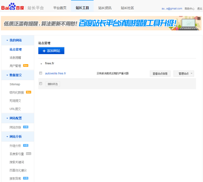
Task: Click the gray badge beside 百度索引量
Action: (x=29, y=154)
